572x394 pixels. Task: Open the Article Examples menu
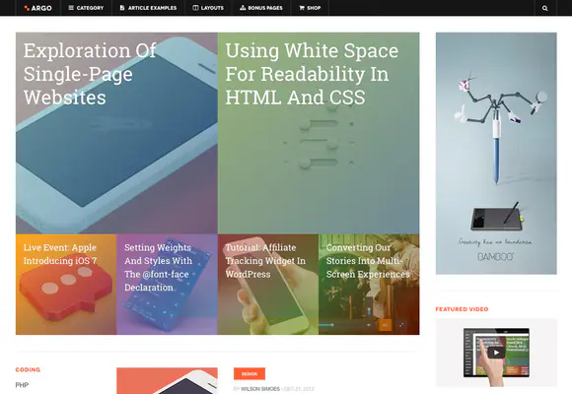coord(148,8)
